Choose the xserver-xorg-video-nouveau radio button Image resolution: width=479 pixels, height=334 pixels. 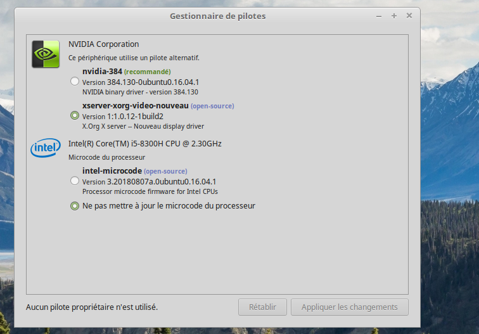point(75,116)
